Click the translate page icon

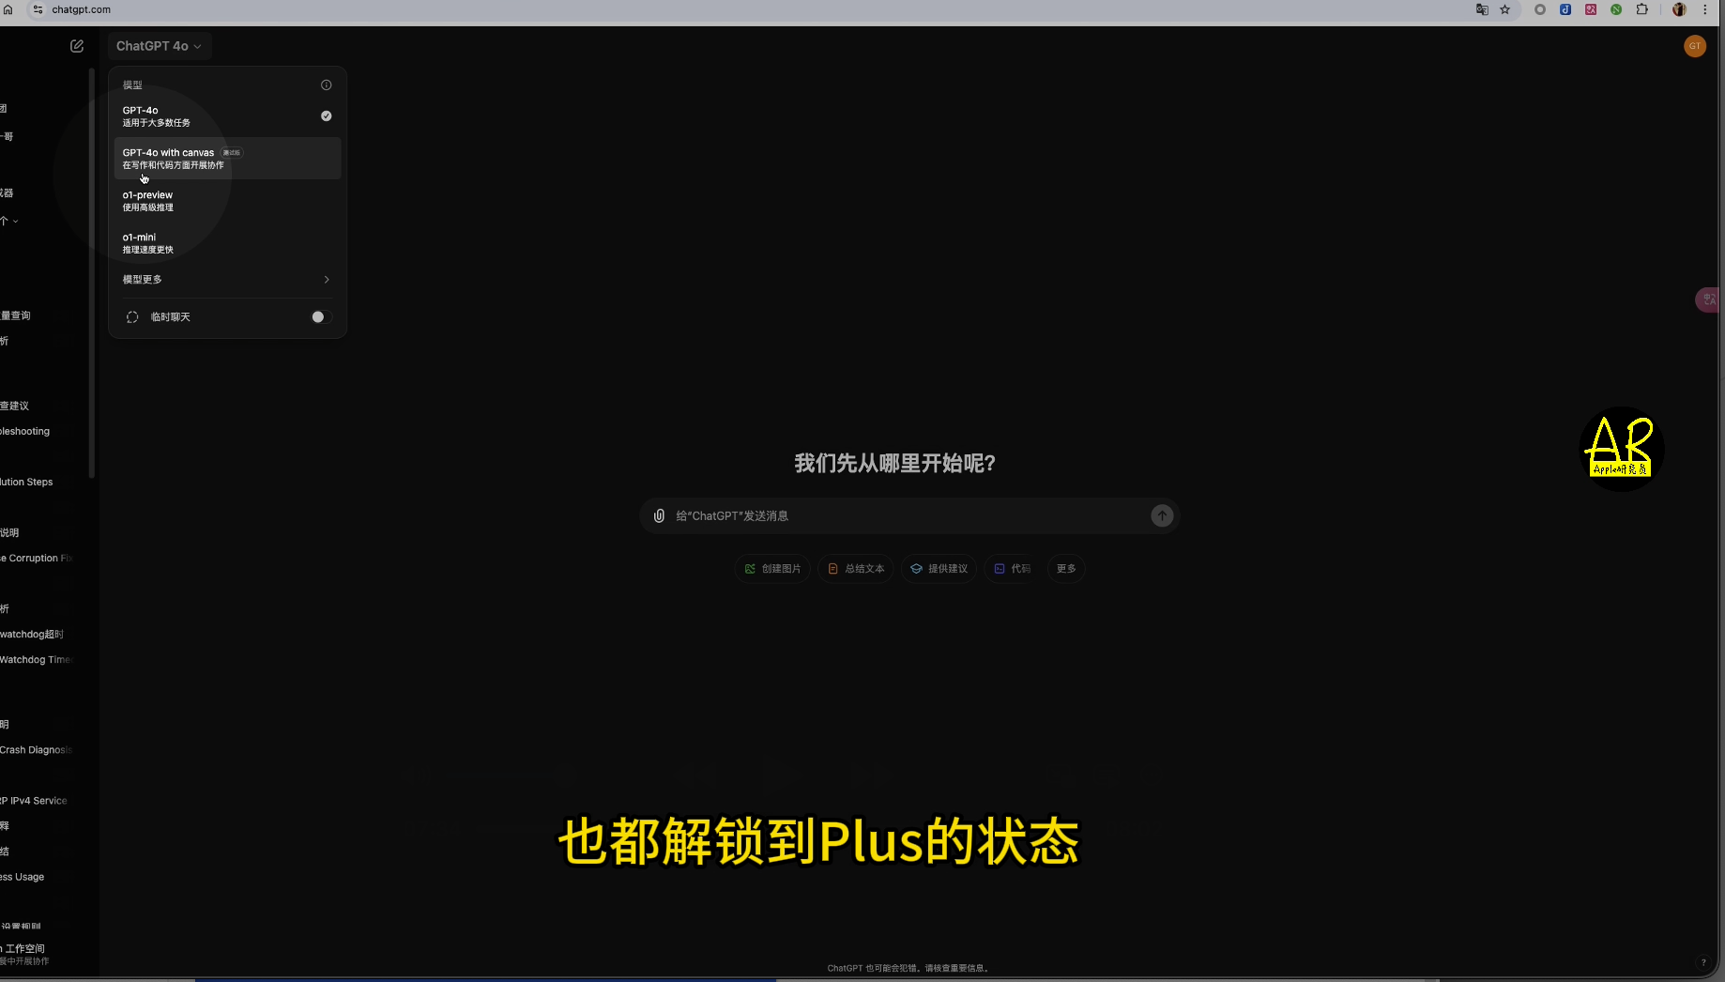point(1482,9)
